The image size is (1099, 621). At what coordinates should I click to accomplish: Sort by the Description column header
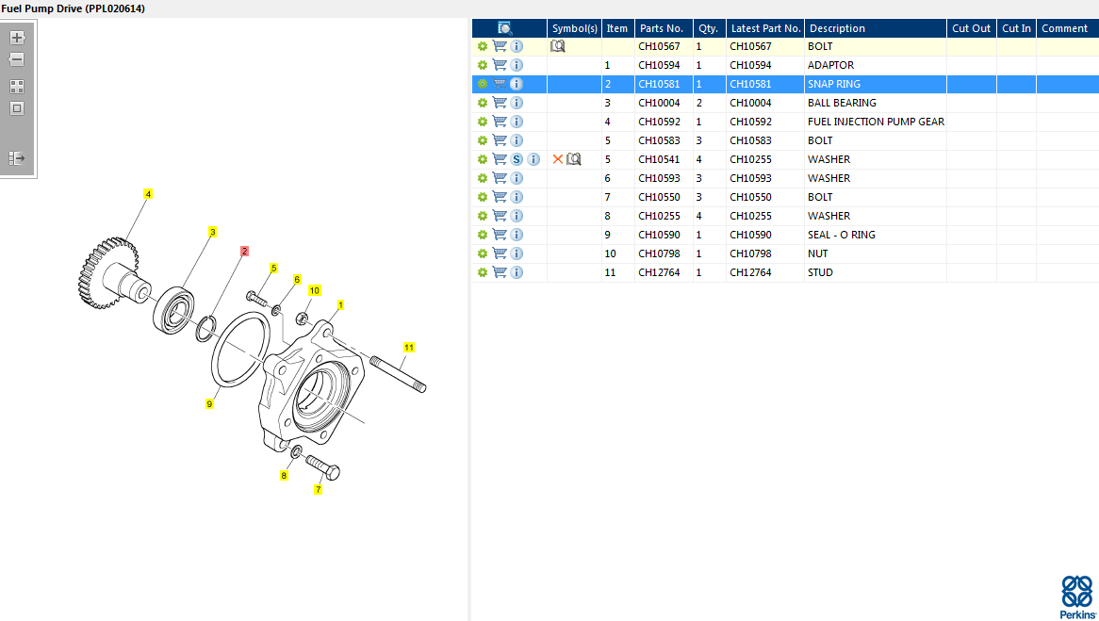click(837, 28)
